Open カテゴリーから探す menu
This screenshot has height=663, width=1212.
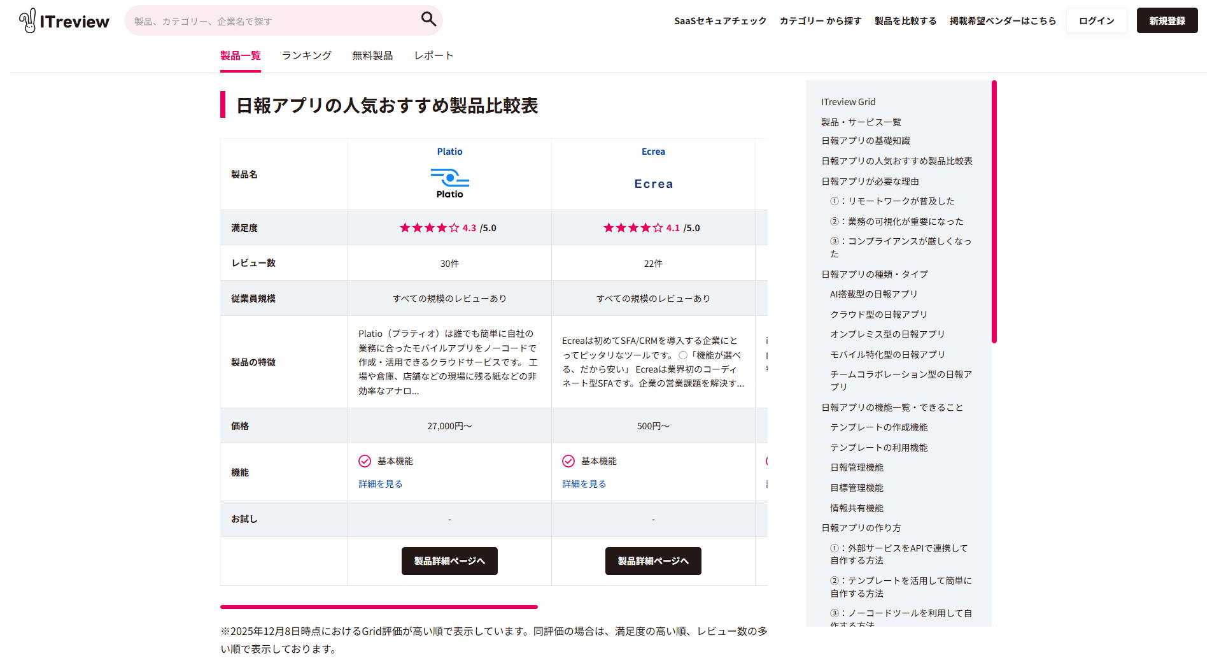(821, 21)
